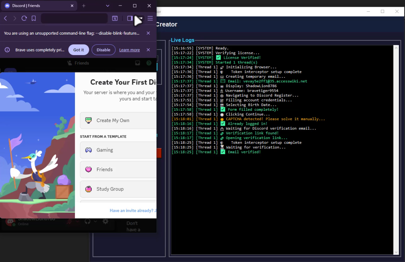This screenshot has width=405, height=262.
Task: Click the info icon in Brave bar
Action: coord(7,50)
